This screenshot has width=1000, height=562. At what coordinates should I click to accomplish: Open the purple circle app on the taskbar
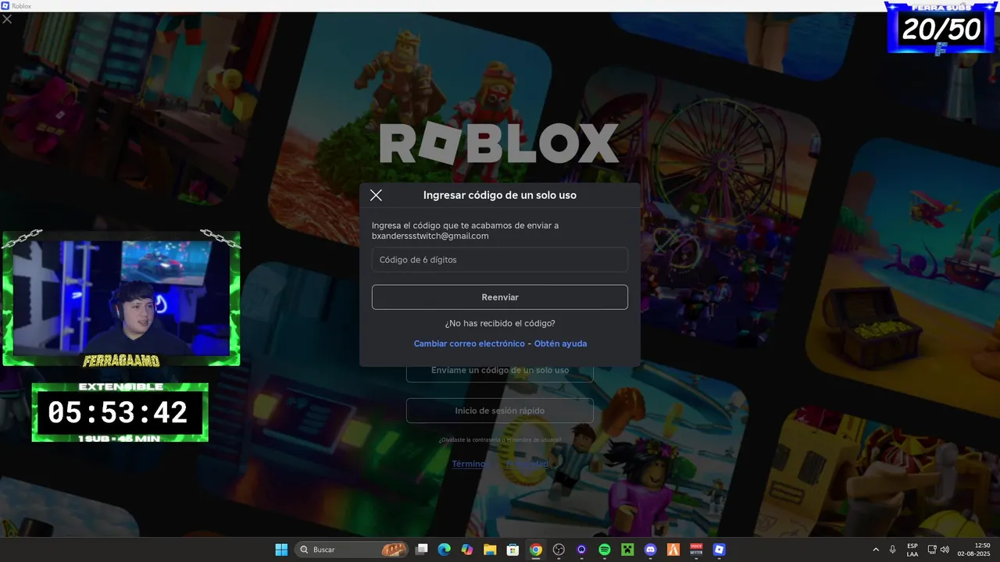pos(581,550)
